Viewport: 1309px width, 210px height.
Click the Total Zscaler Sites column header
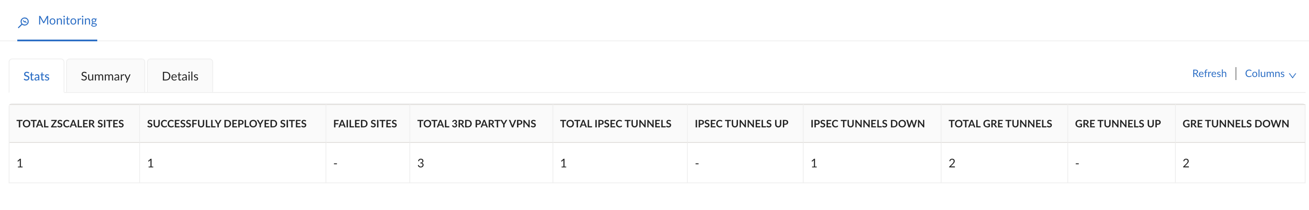click(70, 124)
